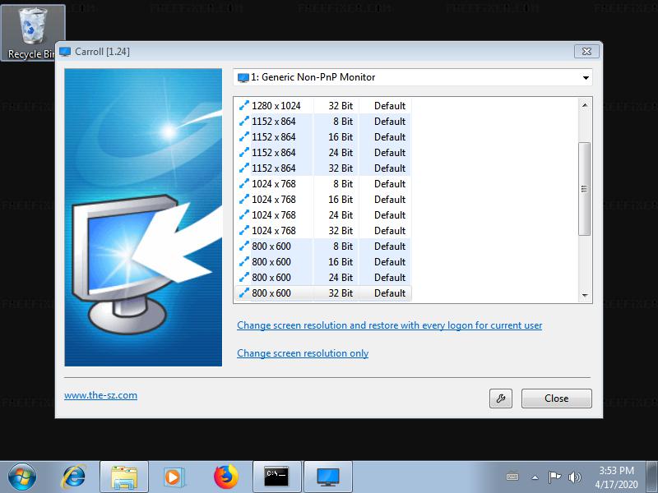This screenshot has height=493, width=658.
Task: Click resize icon of 1024 x 768 32 Bit
Action: [243, 230]
